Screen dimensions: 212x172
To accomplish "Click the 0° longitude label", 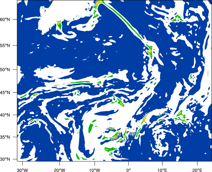I will (x=129, y=170).
